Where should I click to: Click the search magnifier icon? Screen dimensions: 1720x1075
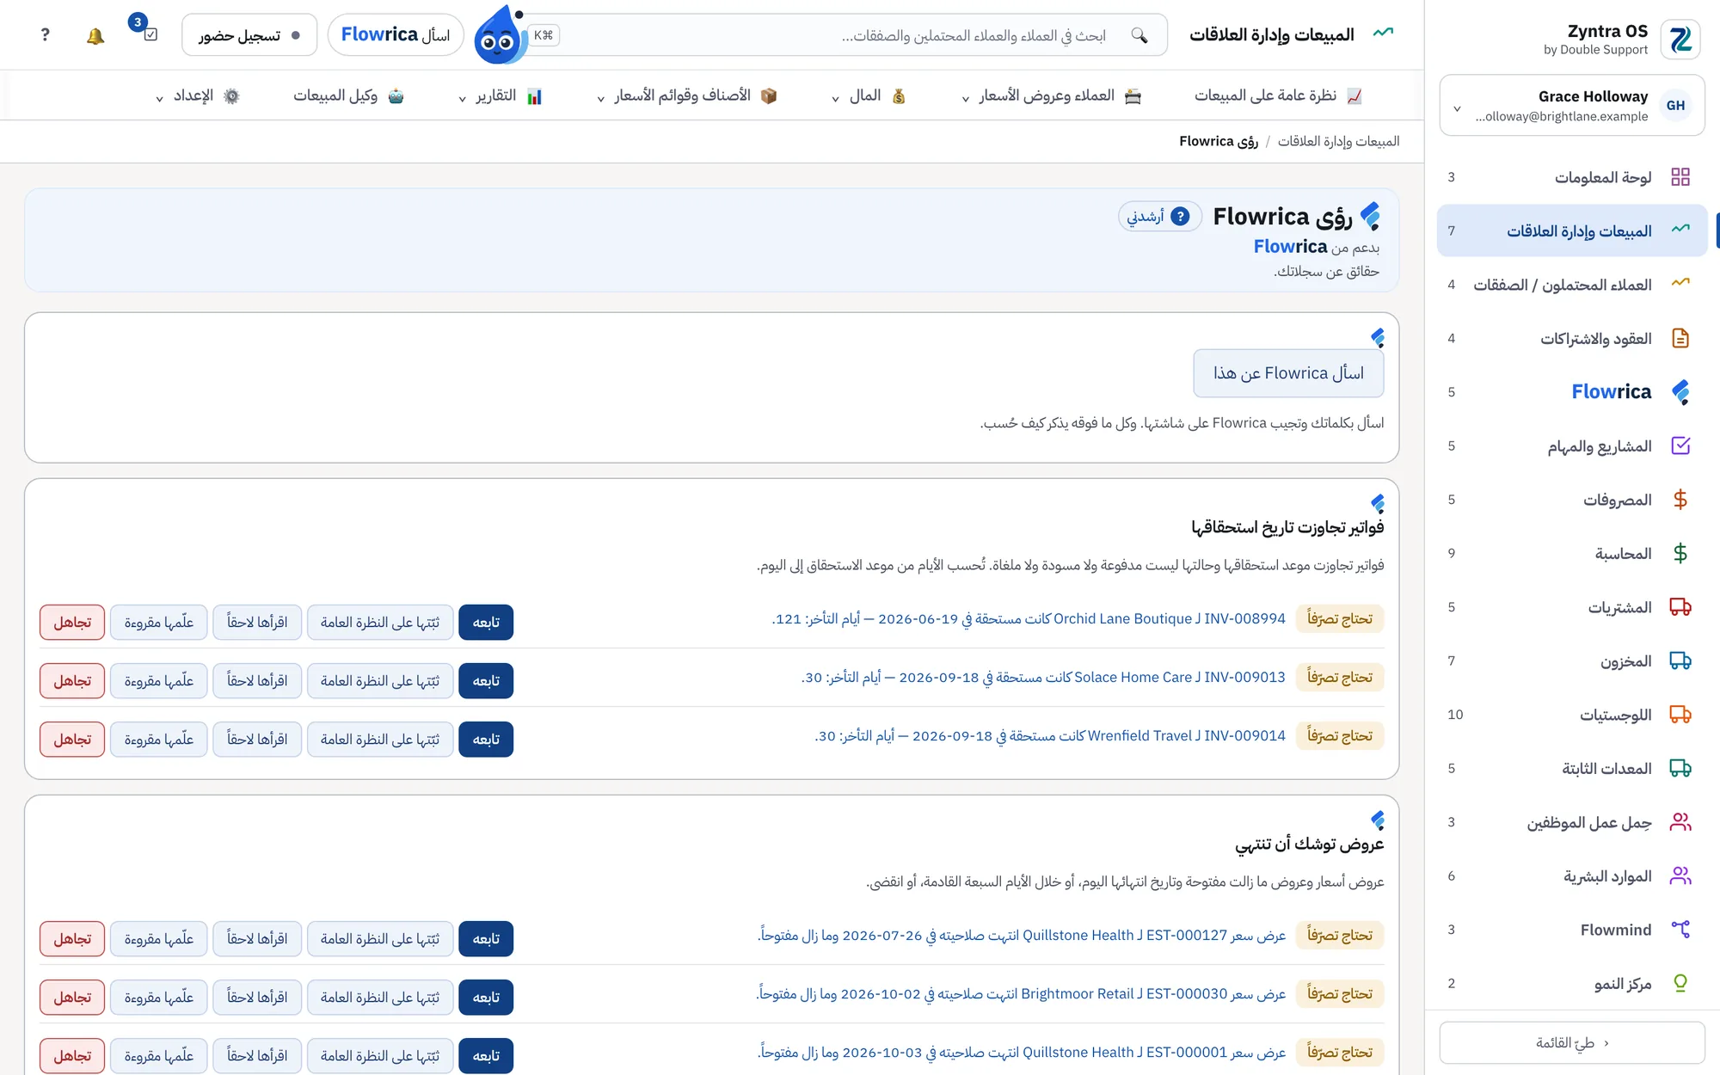coord(1139,35)
